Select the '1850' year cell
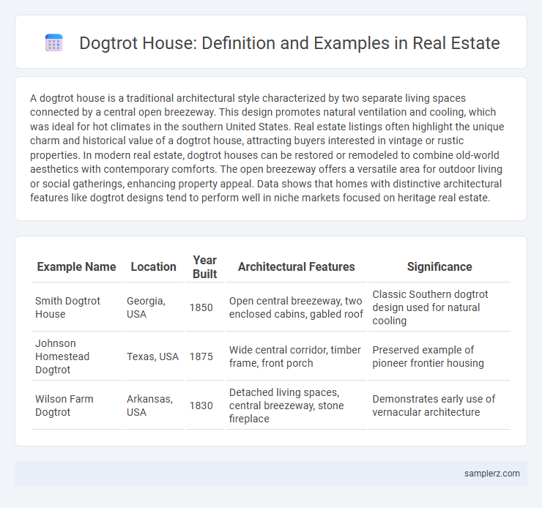 point(204,307)
